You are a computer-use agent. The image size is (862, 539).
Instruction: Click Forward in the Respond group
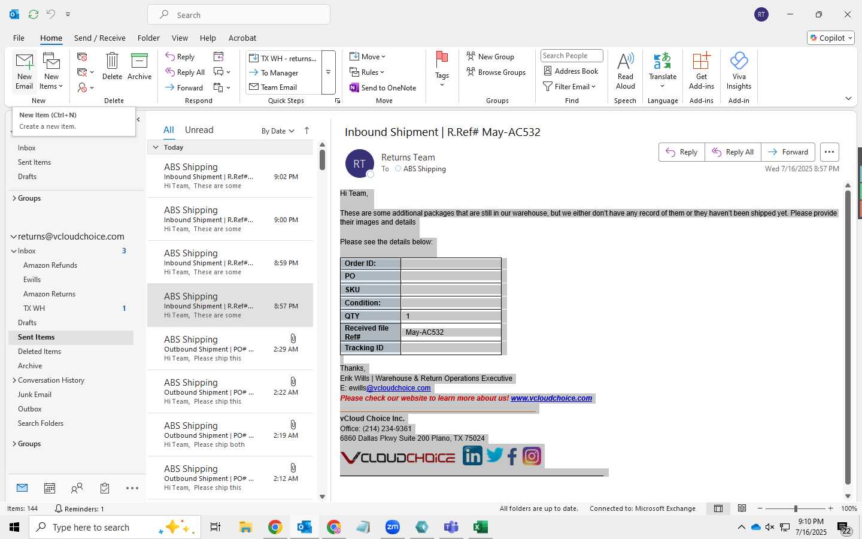[184, 87]
